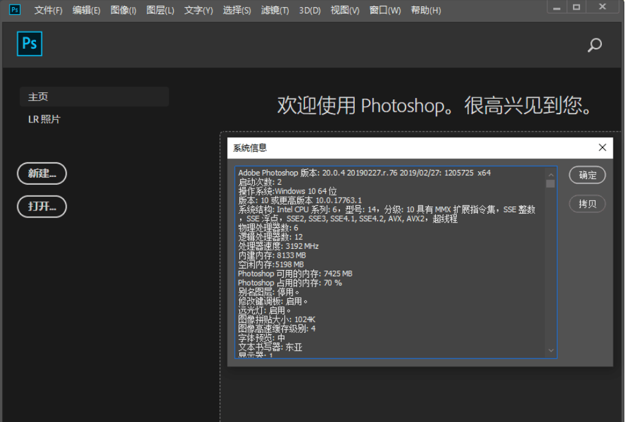Confirm with the 确定 button
This screenshot has width=625, height=422.
coord(588,175)
